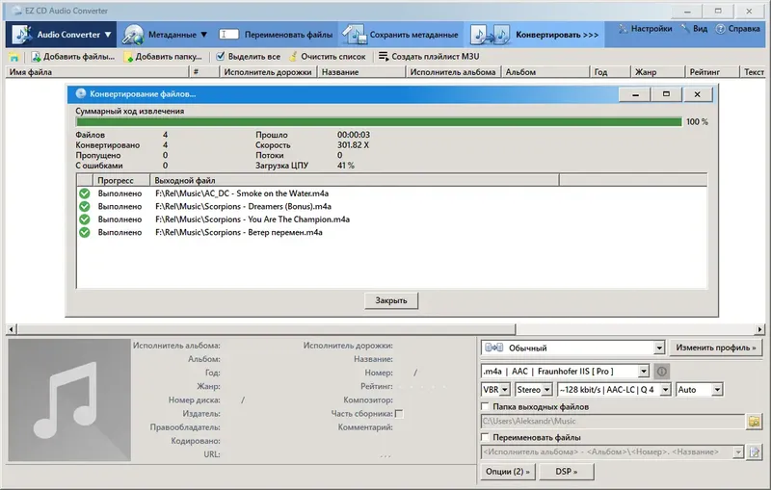Enable Папка выходных файлов checkbox
Image resolution: width=771 pixels, height=490 pixels.
tap(486, 406)
